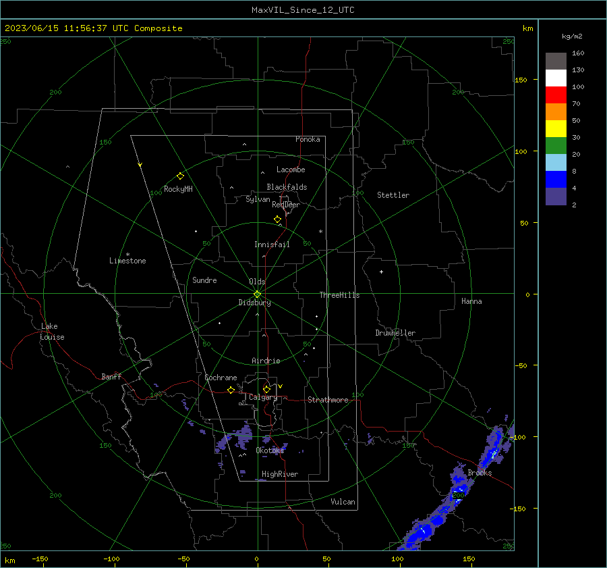Select the purple 2-4 legend color
Viewport: 607px width, 568px height.
tap(556, 196)
